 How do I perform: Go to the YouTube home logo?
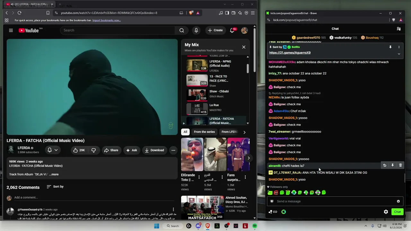tap(29, 30)
